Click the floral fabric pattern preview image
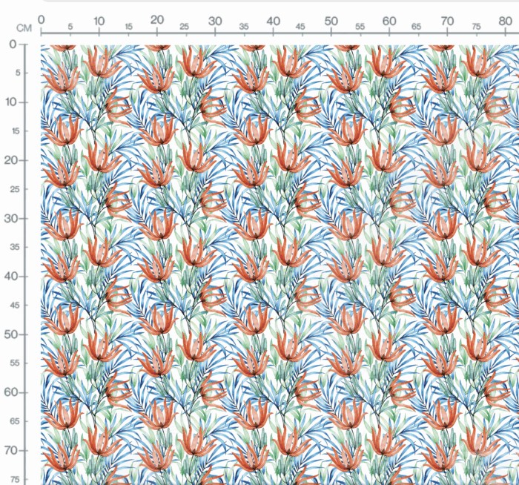This screenshot has width=519, height=485. coord(280,265)
